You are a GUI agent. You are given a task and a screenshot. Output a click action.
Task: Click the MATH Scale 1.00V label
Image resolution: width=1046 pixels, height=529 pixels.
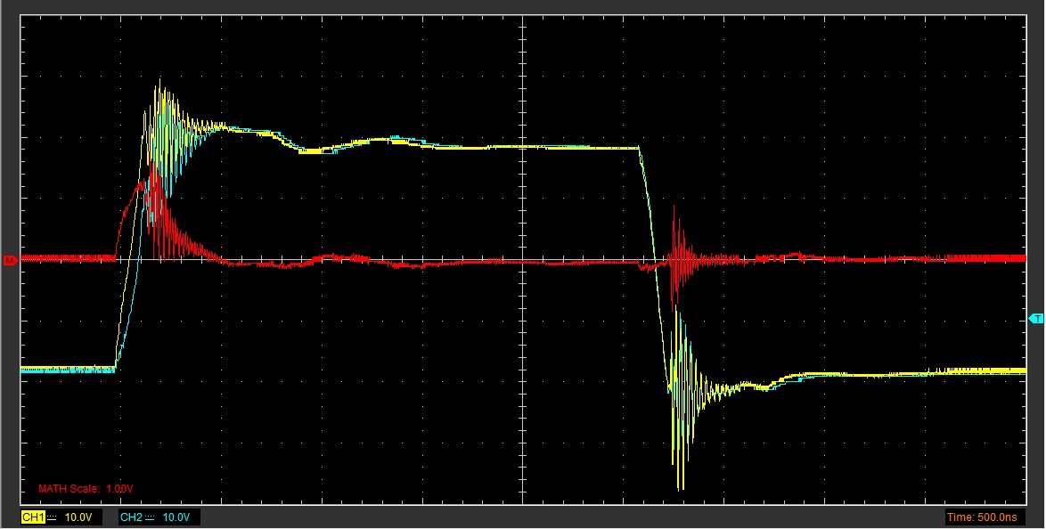point(86,489)
